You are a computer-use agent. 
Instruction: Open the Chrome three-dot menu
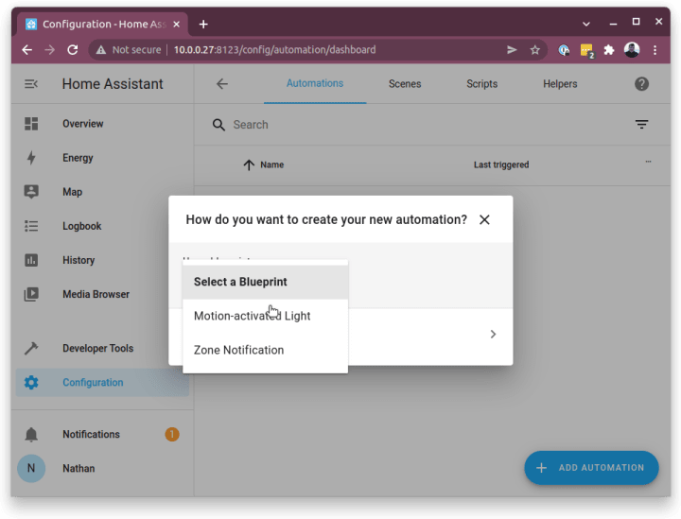(655, 50)
